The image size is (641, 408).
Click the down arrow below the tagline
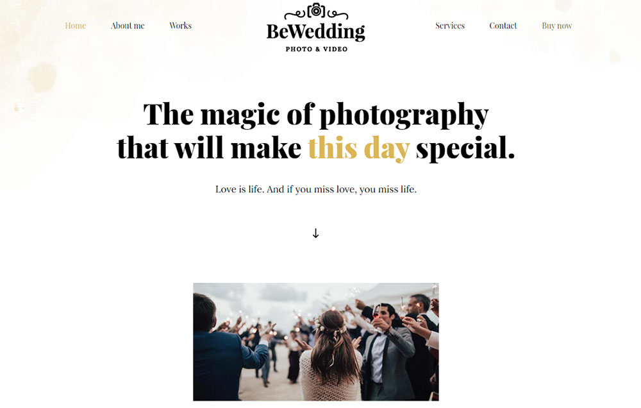click(315, 234)
